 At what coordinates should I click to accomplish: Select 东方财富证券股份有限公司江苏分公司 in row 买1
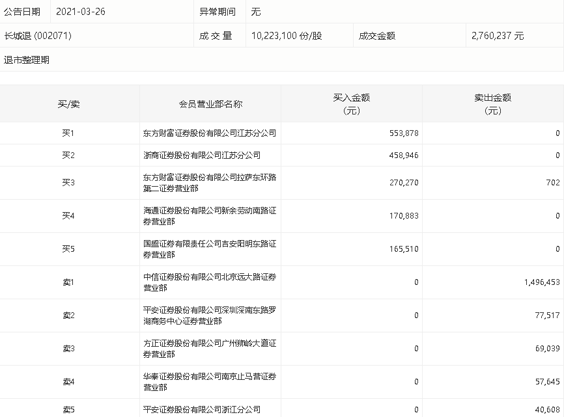210,133
